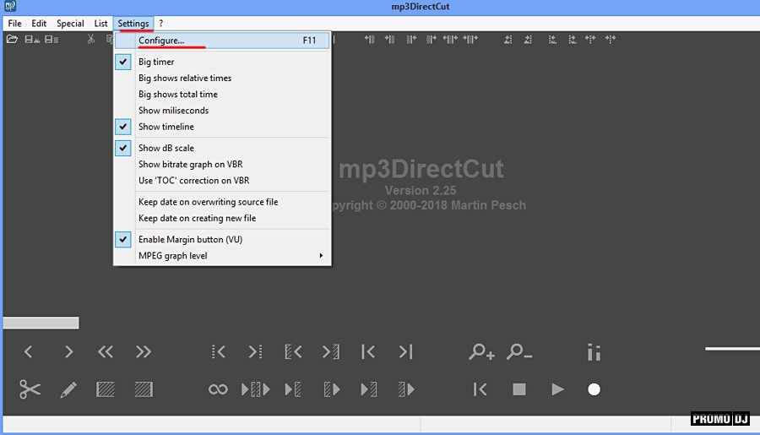Viewport: 760px width, 435px height.
Task: Toggle Show timeline off
Action: click(x=166, y=127)
